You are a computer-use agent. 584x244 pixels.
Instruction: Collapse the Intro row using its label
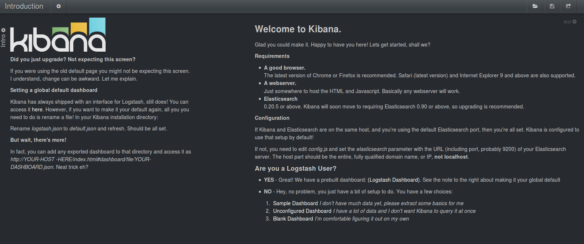pyautogui.click(x=3, y=40)
